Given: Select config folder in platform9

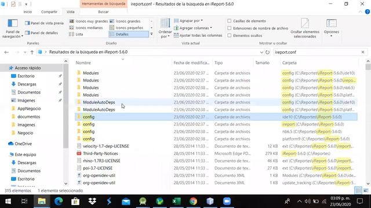Looking at the screenshot, I should [x=216, y=139].
